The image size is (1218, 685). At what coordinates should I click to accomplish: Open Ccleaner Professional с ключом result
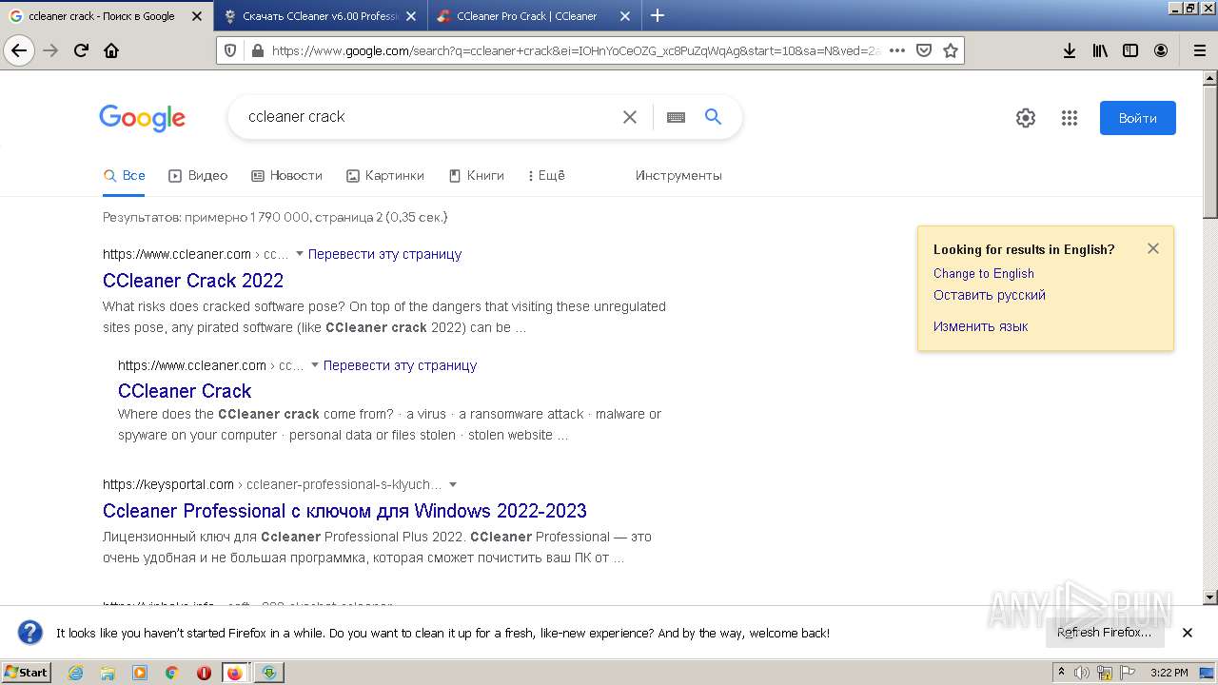click(x=344, y=511)
